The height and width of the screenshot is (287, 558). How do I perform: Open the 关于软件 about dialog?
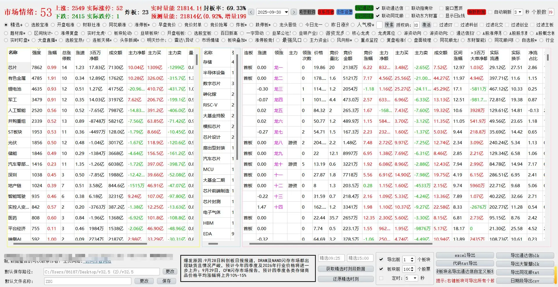click(x=307, y=12)
